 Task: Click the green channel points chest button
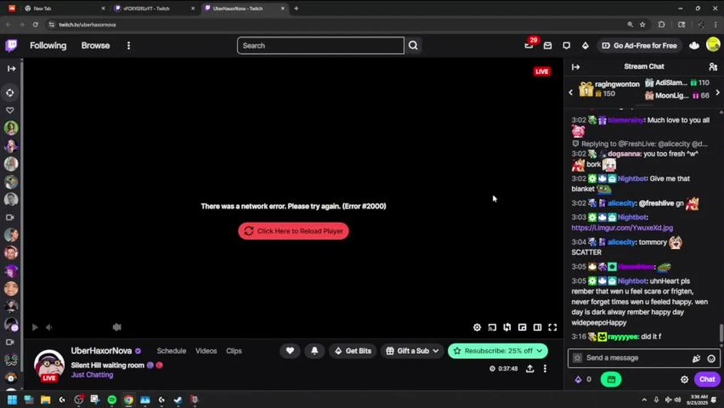tap(611, 379)
